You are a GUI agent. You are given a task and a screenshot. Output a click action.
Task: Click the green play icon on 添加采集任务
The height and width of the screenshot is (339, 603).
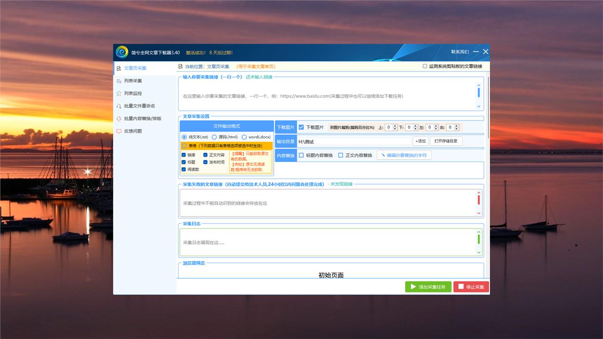pos(413,287)
